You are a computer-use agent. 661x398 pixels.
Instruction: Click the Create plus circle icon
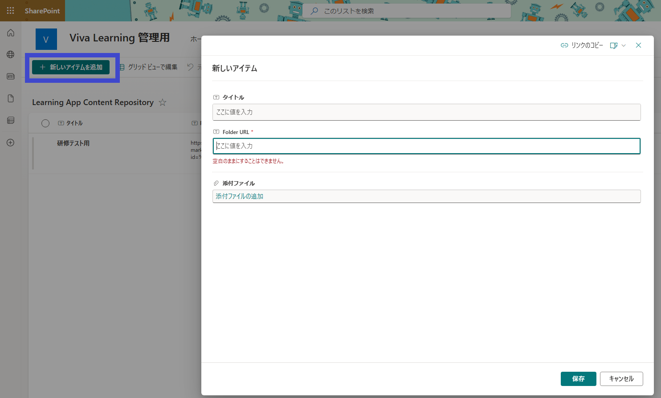(11, 142)
